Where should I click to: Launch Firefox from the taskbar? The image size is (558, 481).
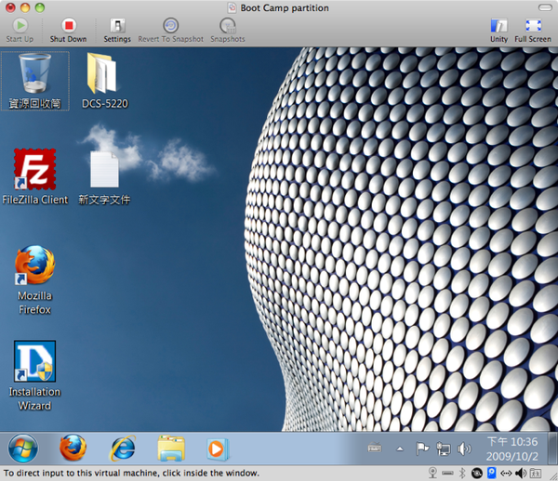pyautogui.click(x=73, y=448)
